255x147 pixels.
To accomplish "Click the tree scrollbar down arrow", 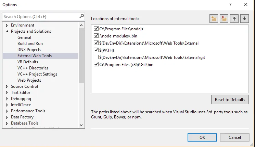I will pos(81,125).
